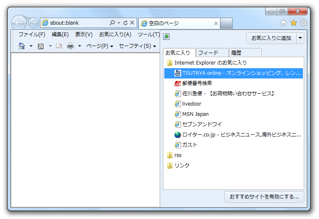
Task: Expand the feeds icon dropdown arrow
Action: (50, 46)
